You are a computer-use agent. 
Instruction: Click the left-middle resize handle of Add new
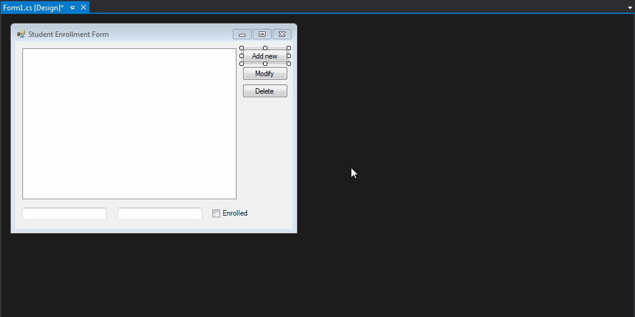(x=242, y=56)
